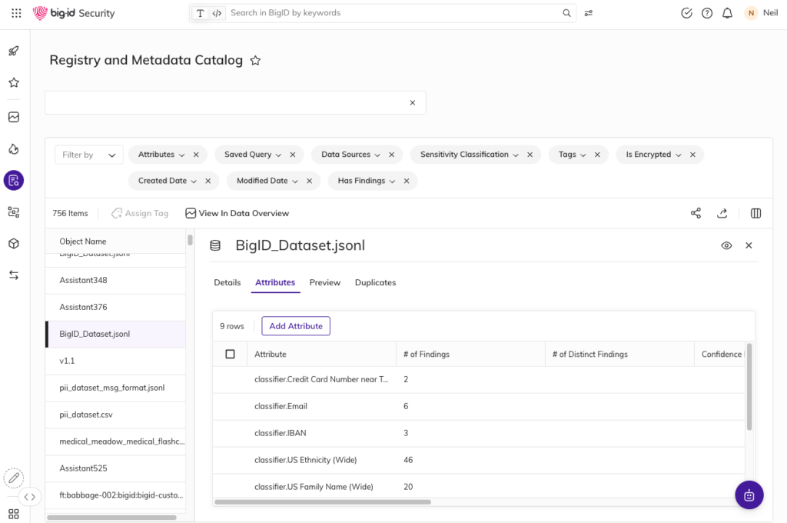Star the Registry and Metadata Catalog page
Image resolution: width=787 pixels, height=523 pixels.
256,61
